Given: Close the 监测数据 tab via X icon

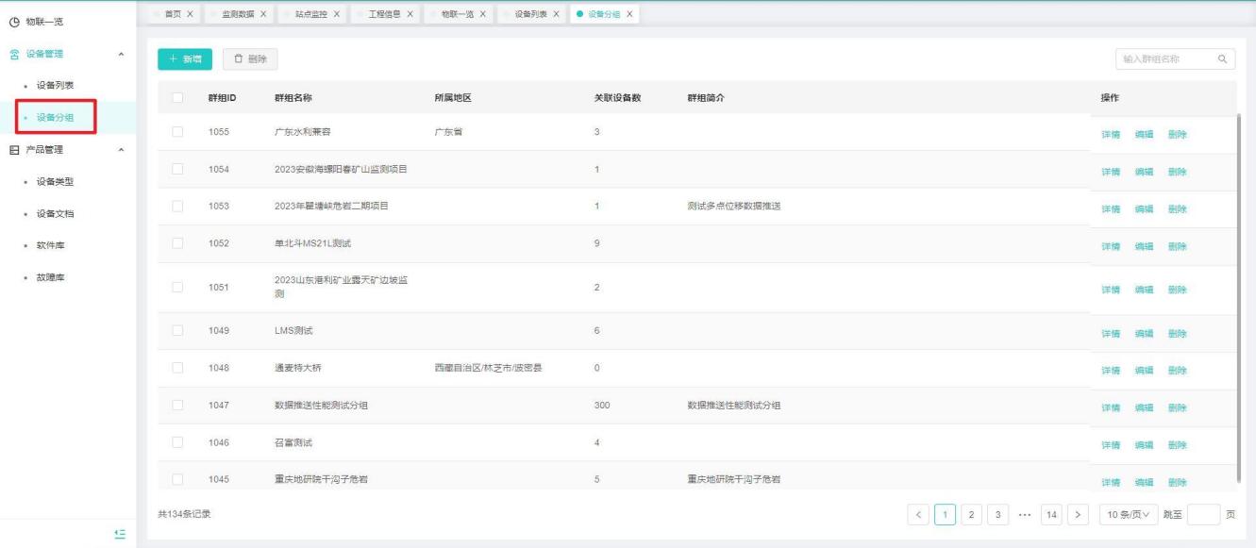Looking at the screenshot, I should (261, 13).
